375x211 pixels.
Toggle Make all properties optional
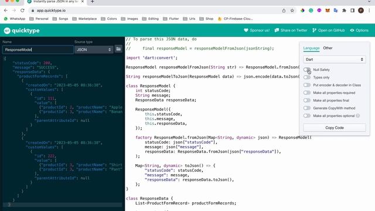307,115
